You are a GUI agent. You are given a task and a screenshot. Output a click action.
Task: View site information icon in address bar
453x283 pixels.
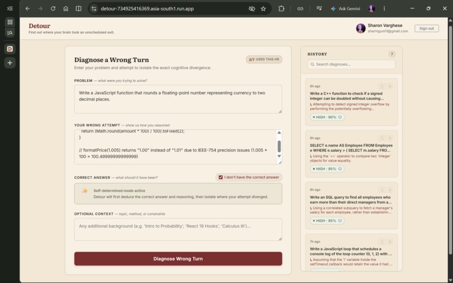(x=94, y=8)
